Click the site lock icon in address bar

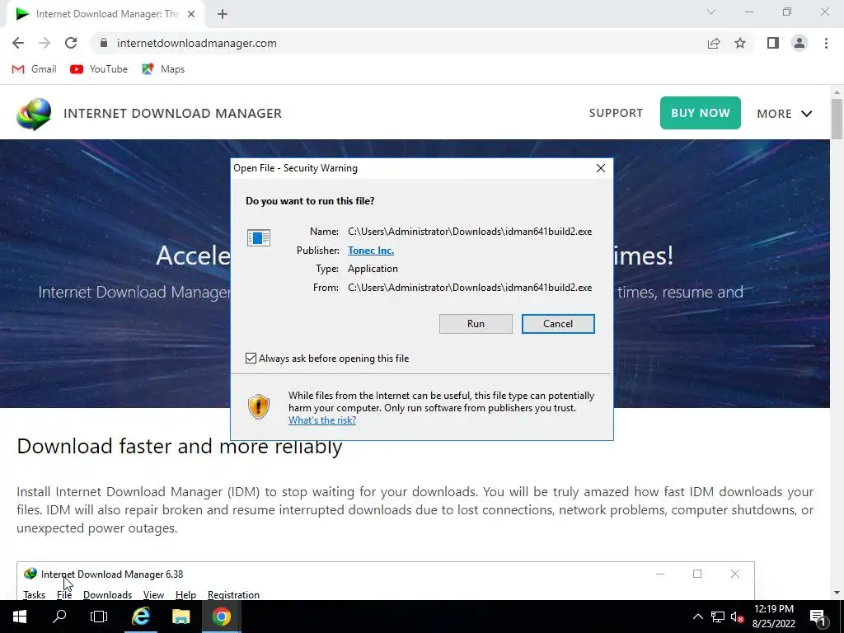point(104,43)
